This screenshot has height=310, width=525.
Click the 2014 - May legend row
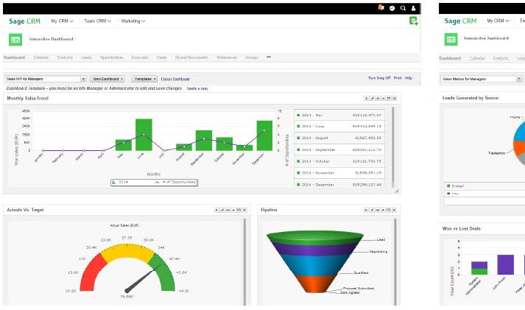coord(339,115)
